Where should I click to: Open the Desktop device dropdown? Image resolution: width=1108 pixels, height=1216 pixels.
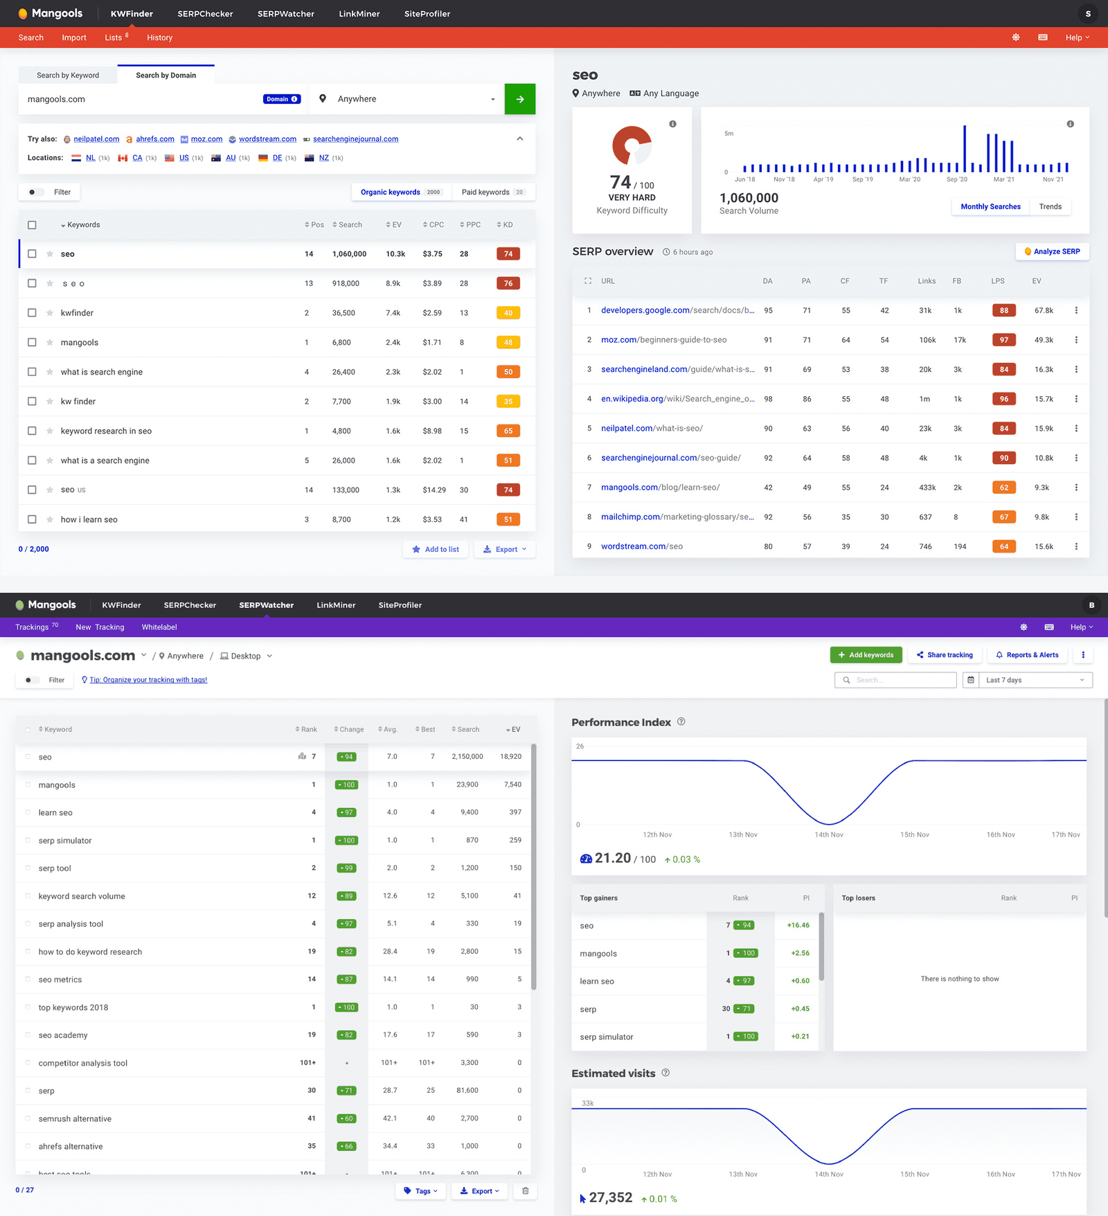[x=246, y=656]
